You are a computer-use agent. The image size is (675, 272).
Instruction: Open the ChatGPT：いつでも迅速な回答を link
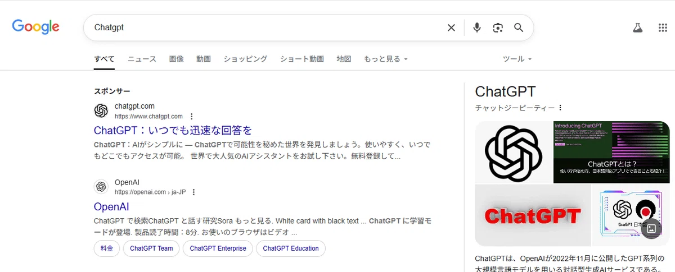pyautogui.click(x=173, y=131)
